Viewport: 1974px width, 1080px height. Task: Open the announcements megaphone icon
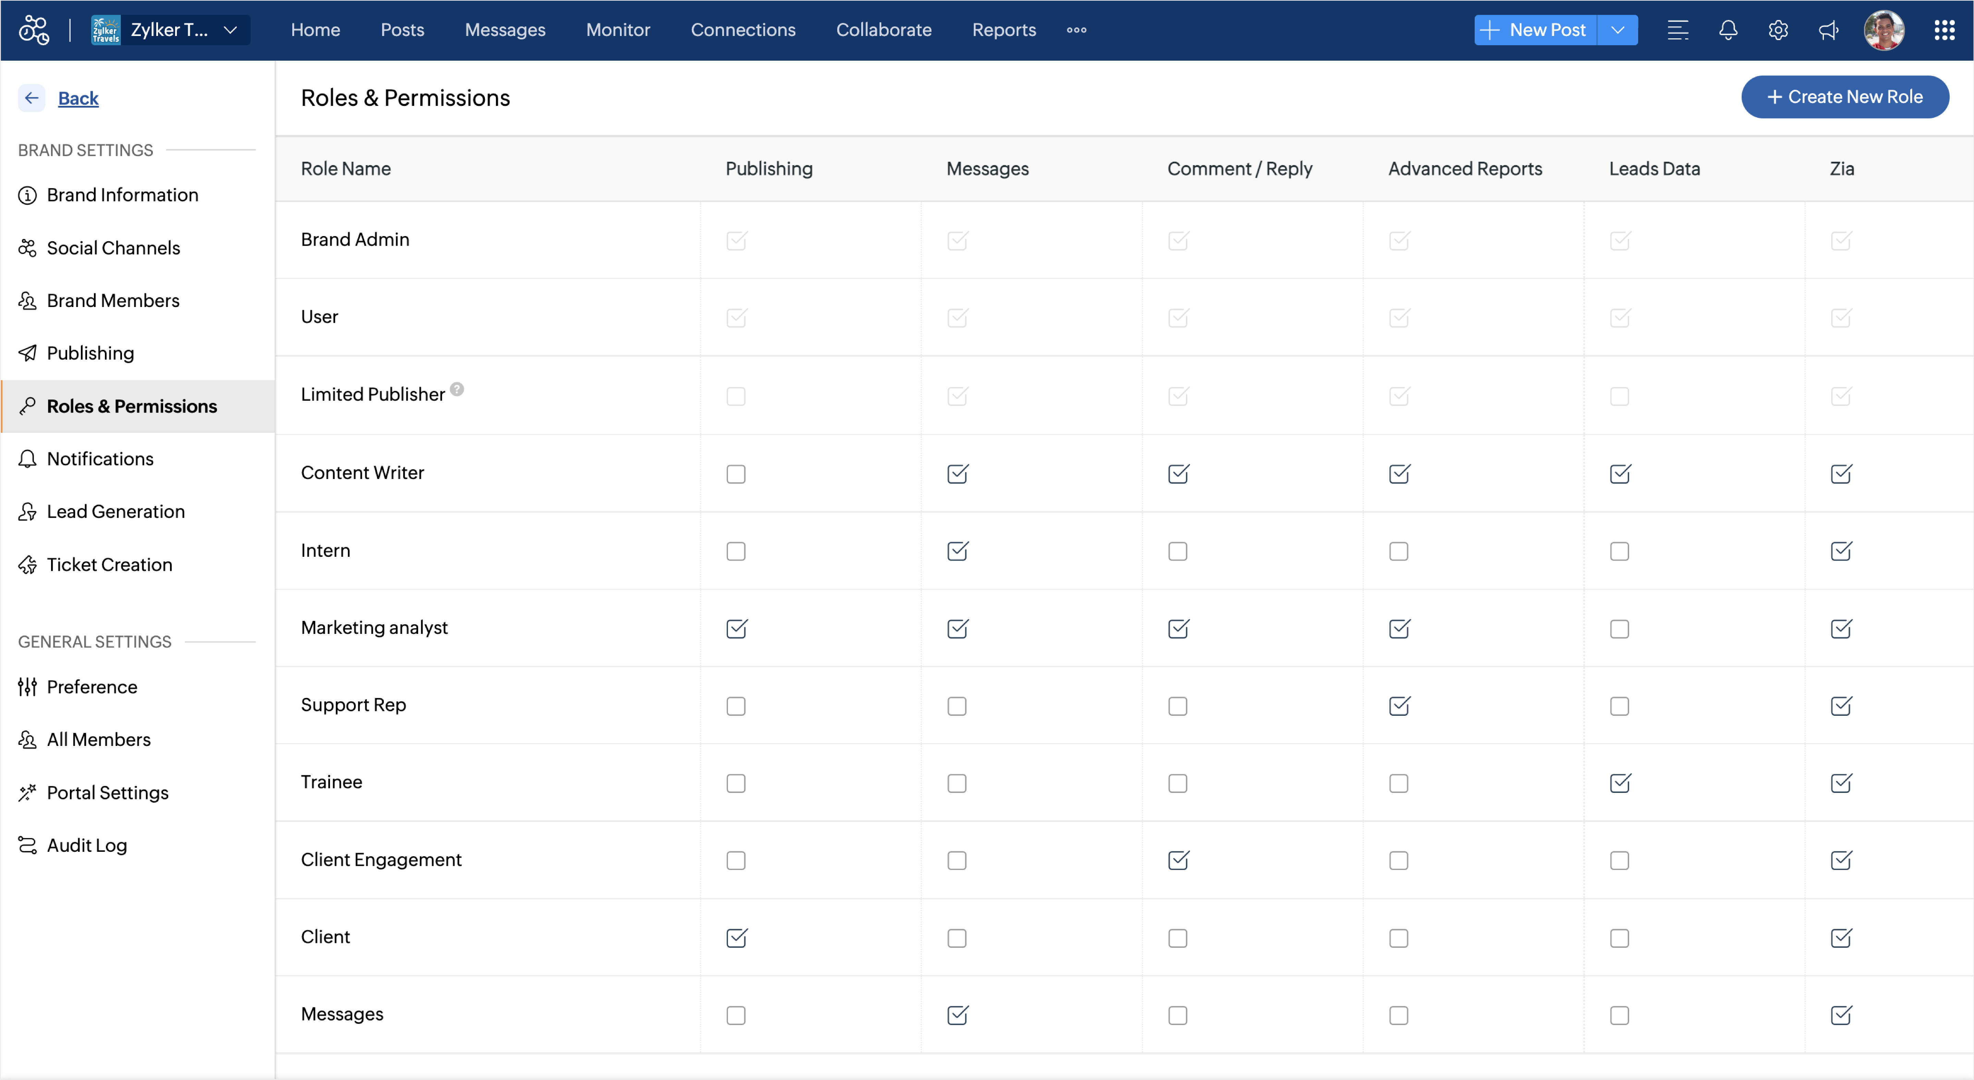[x=1828, y=30]
